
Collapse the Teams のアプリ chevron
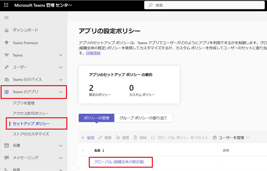pyautogui.click(x=61, y=92)
